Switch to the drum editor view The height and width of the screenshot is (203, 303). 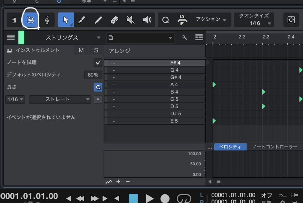[x=31, y=20]
